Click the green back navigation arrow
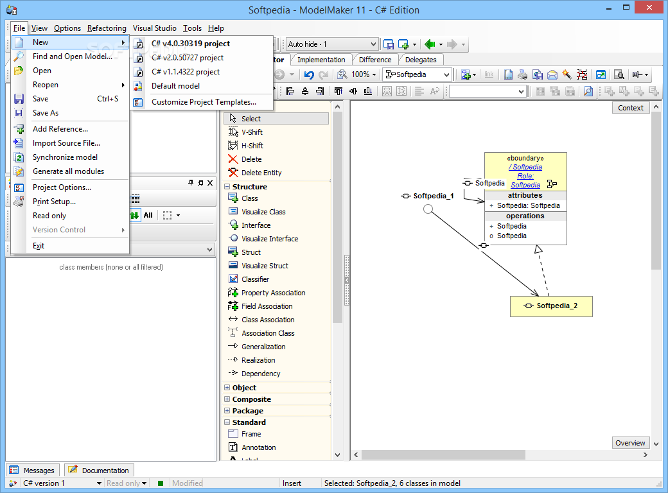 pos(430,44)
